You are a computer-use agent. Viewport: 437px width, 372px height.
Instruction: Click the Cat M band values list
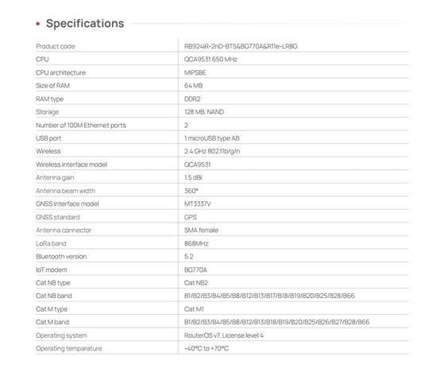click(277, 322)
